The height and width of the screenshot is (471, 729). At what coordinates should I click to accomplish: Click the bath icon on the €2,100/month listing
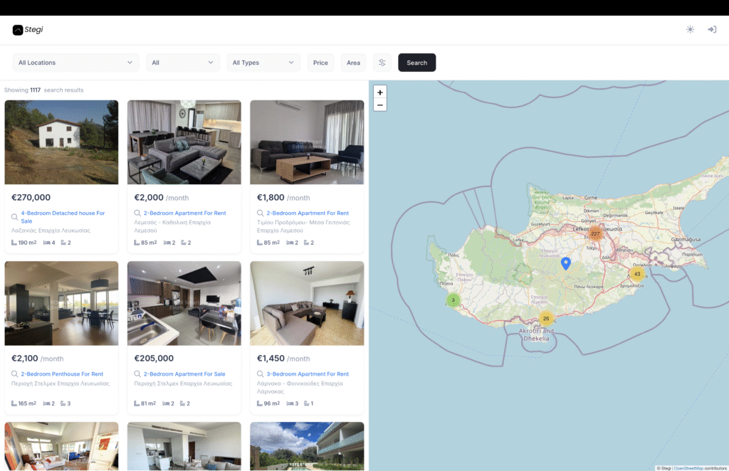(63, 403)
